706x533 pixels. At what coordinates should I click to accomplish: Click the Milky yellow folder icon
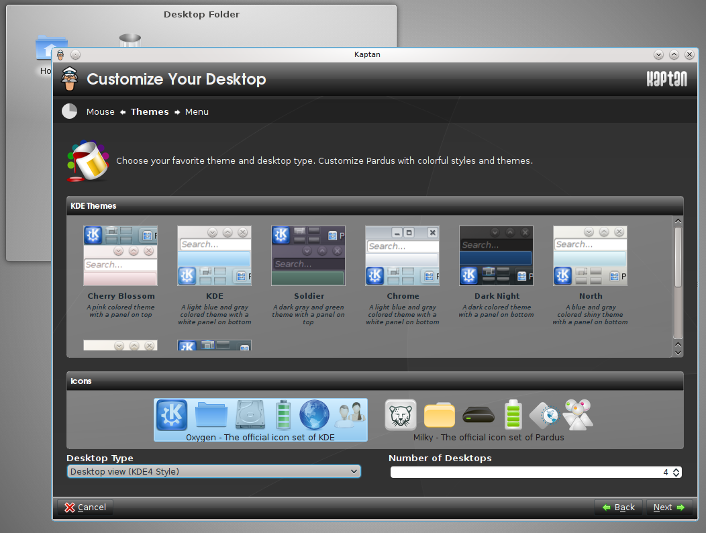pyautogui.click(x=440, y=415)
